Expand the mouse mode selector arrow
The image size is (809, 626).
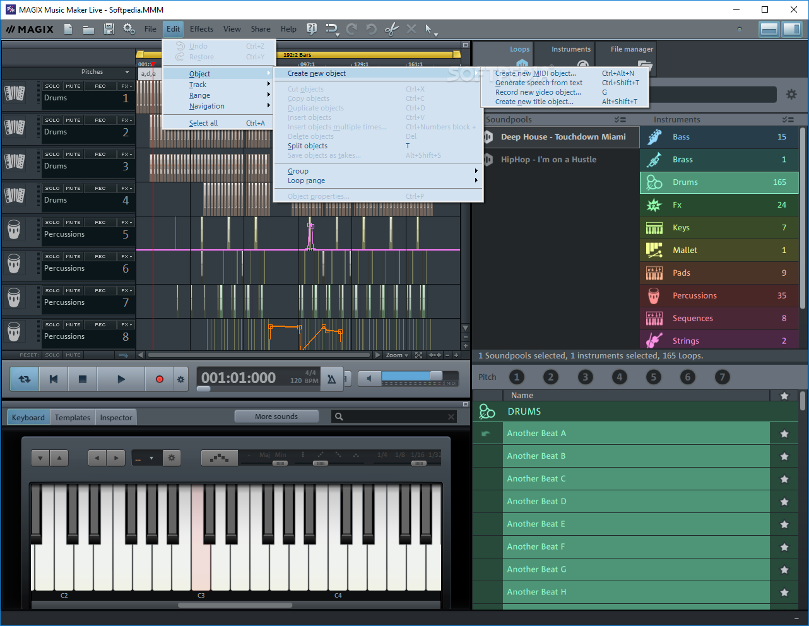(x=435, y=34)
